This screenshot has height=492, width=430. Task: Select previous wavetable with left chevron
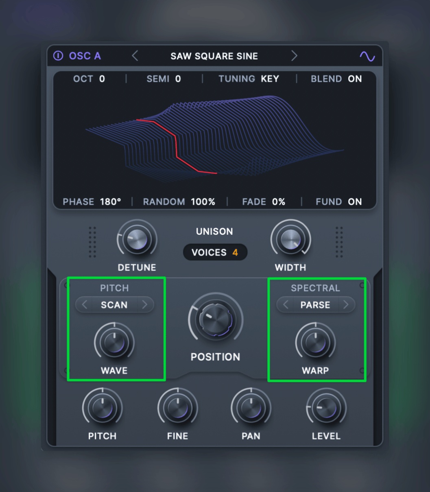click(135, 56)
